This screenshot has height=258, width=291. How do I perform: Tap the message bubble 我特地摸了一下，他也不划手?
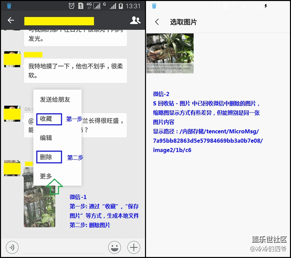(76, 71)
